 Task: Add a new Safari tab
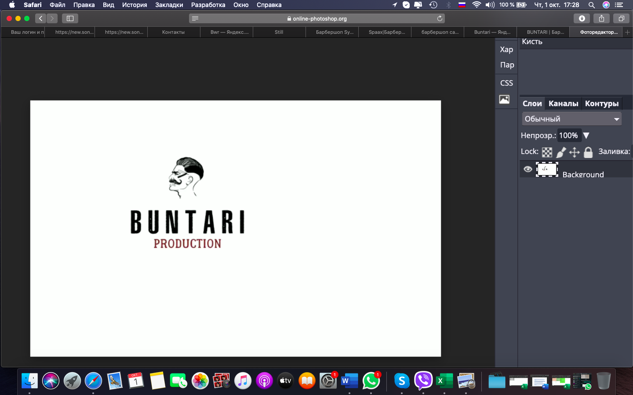(627, 32)
